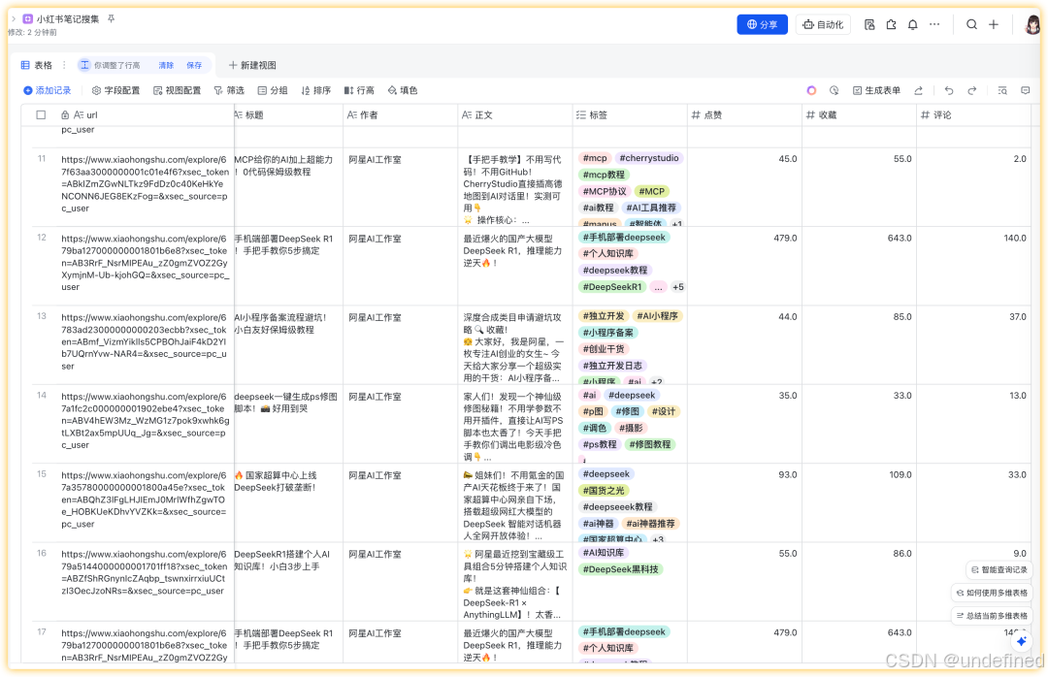
Task: Open the 筛选 filter dropdown
Action: pos(229,90)
